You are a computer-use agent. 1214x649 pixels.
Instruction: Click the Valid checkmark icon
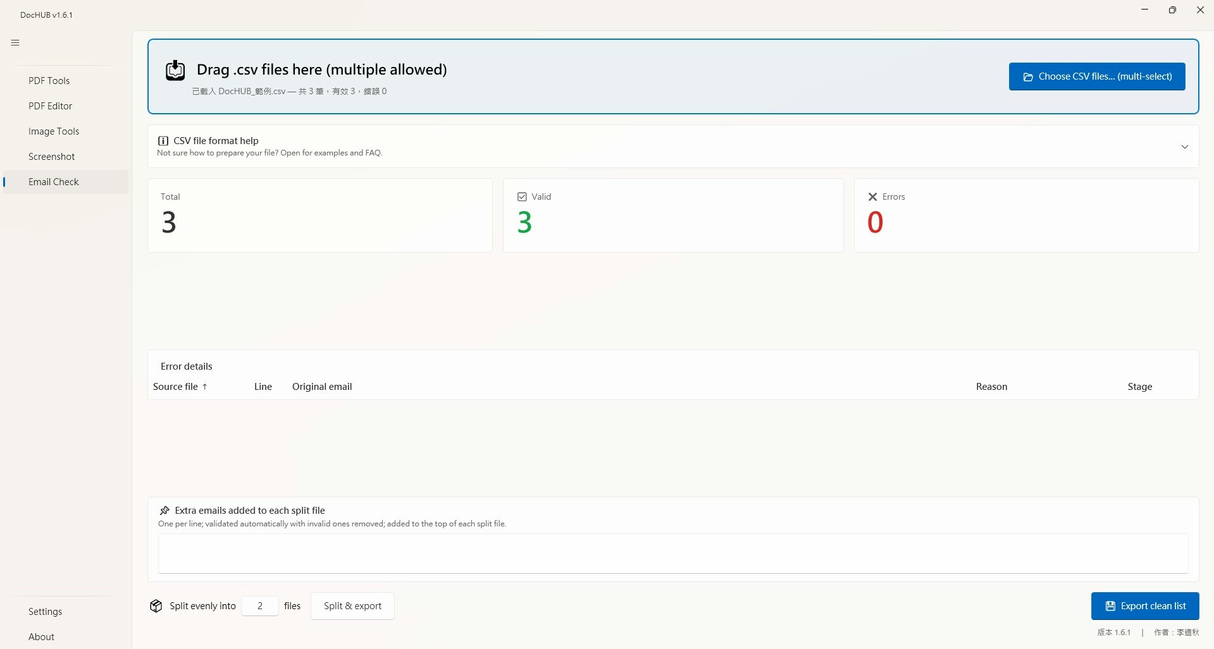point(522,197)
